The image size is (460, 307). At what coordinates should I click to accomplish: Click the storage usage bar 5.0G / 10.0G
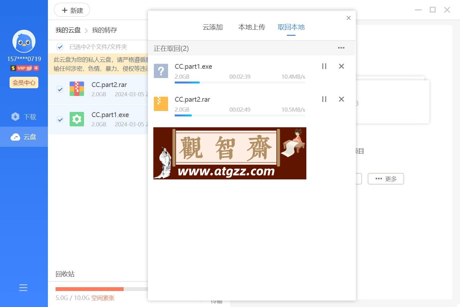102,289
